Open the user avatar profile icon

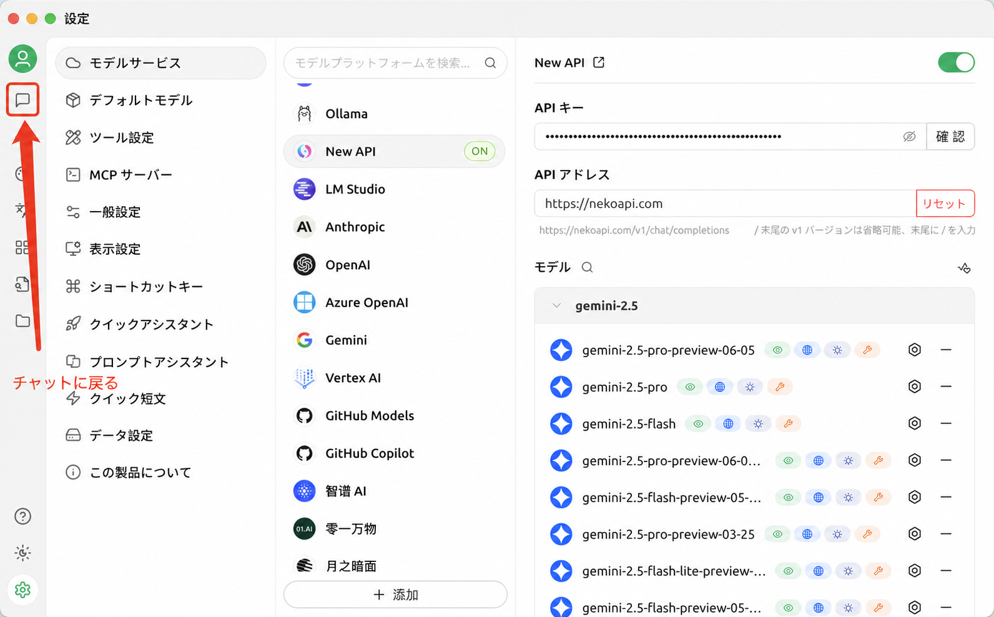(22, 59)
